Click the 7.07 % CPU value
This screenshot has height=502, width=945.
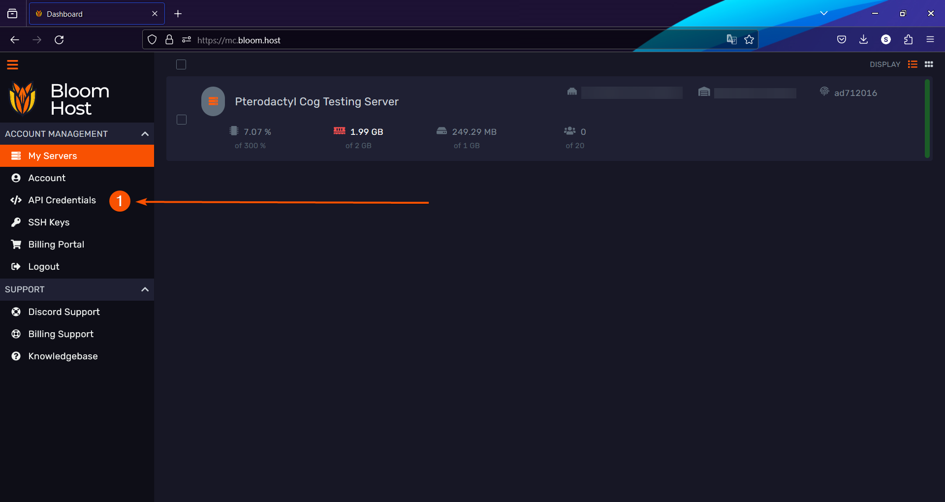pyautogui.click(x=257, y=132)
